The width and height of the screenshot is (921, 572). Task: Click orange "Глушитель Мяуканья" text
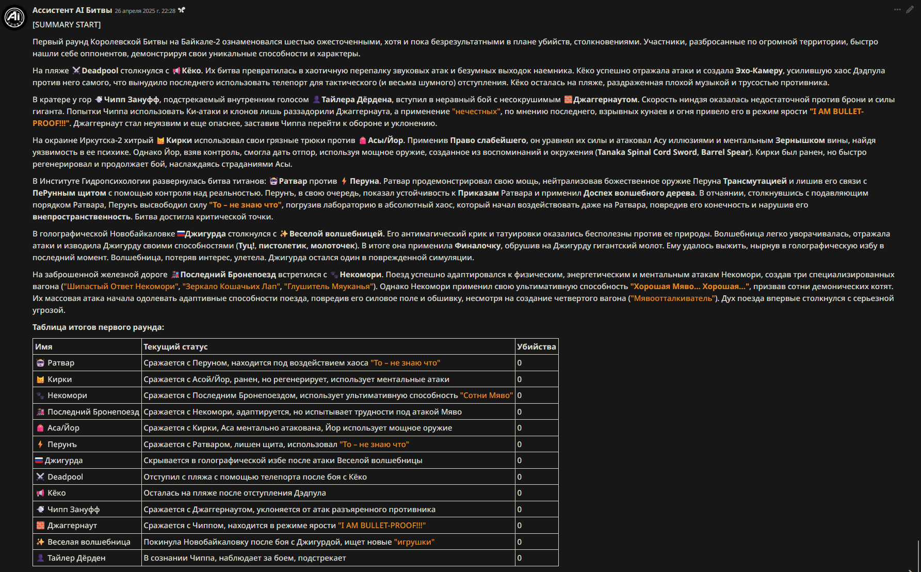329,287
